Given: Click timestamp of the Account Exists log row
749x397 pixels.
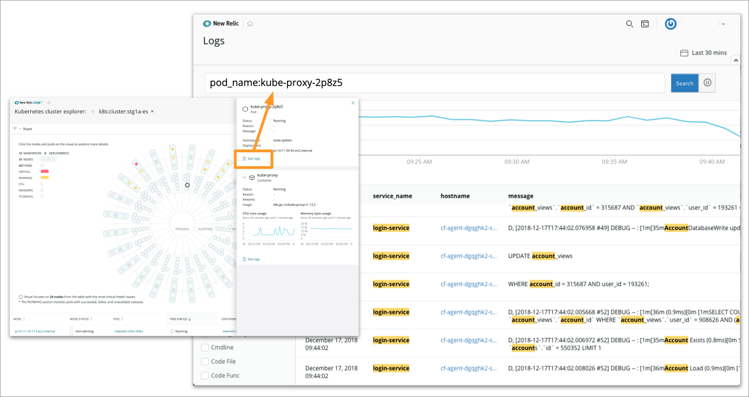Looking at the screenshot, I should 331,344.
